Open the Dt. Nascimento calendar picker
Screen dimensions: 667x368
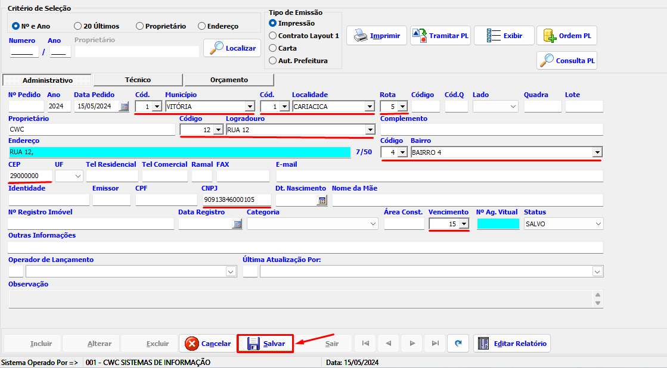pos(322,200)
